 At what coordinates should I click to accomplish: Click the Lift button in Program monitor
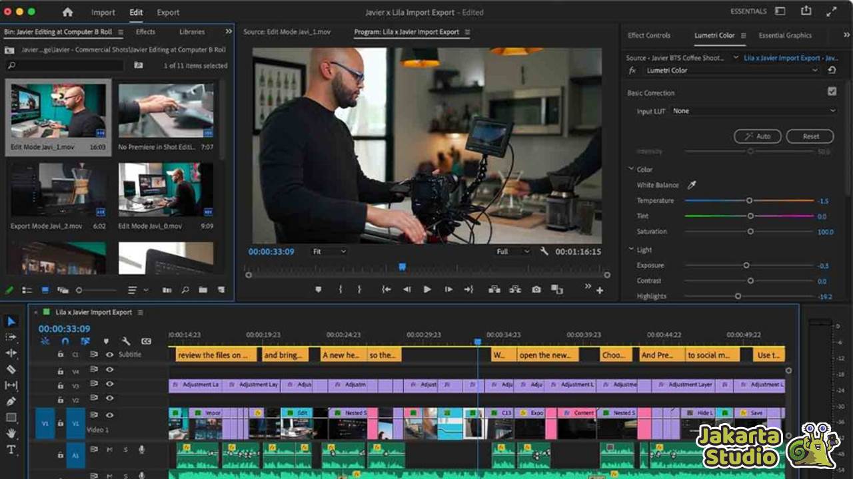tap(494, 289)
